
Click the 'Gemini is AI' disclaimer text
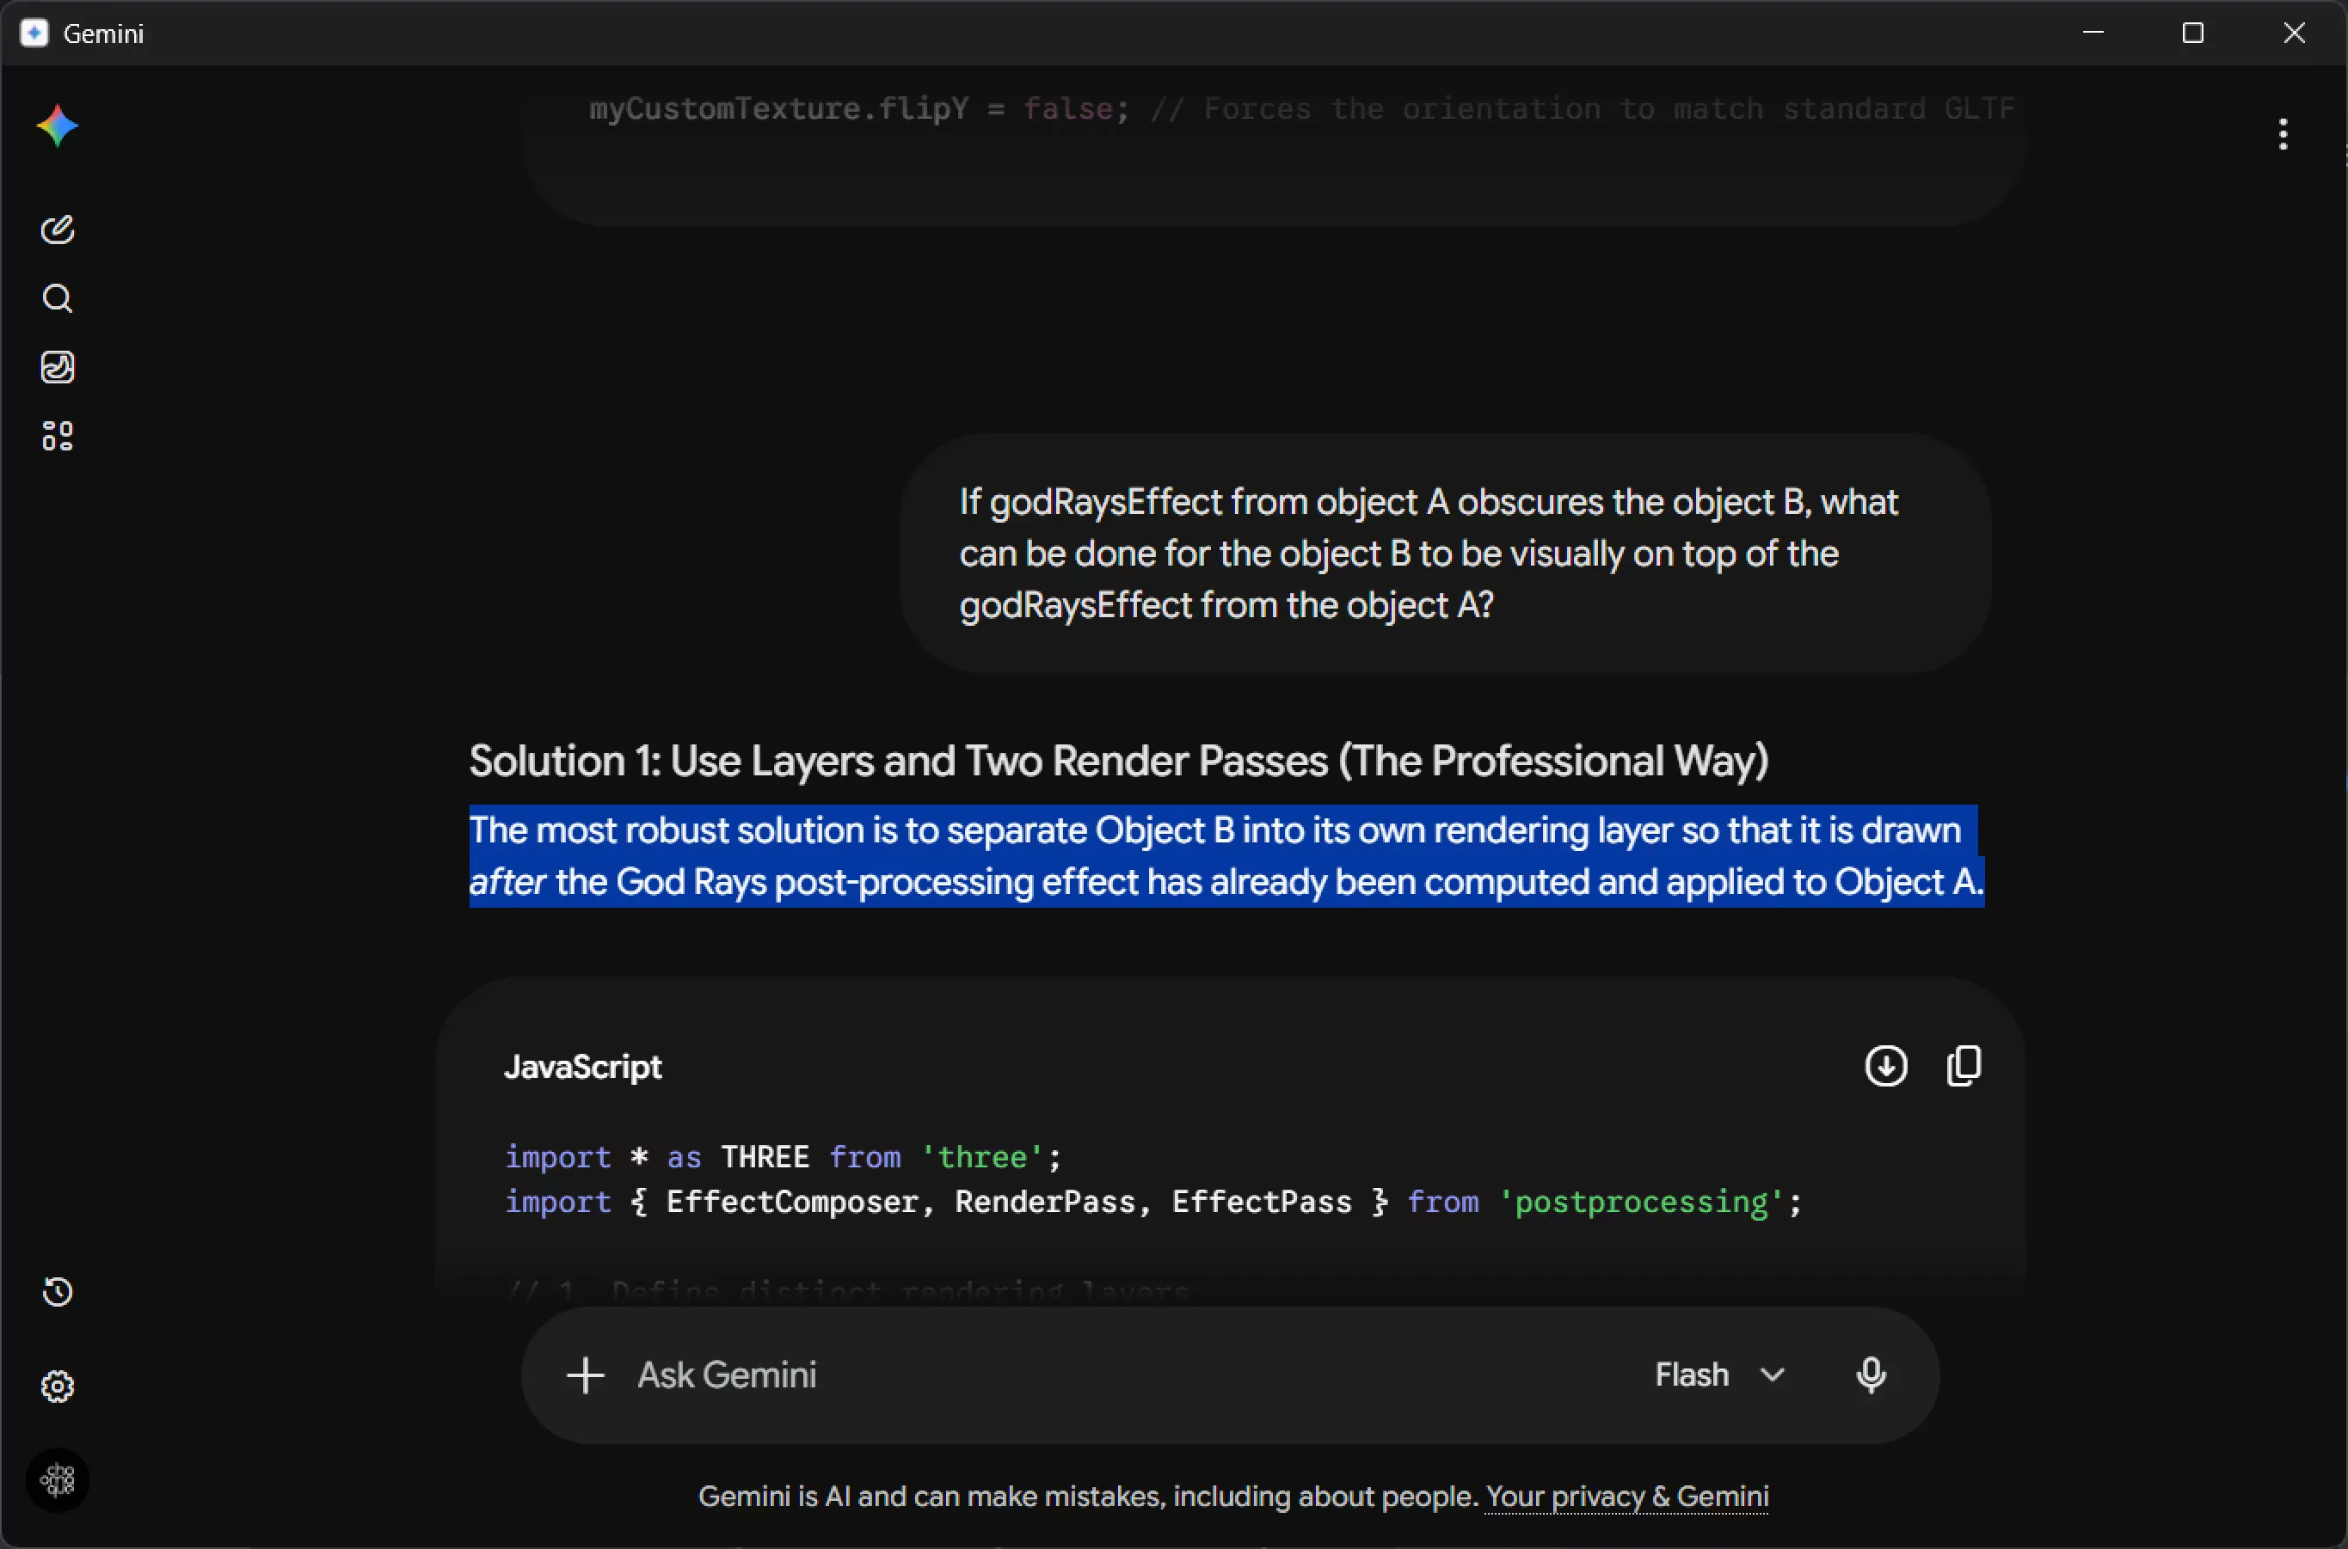(1087, 1497)
